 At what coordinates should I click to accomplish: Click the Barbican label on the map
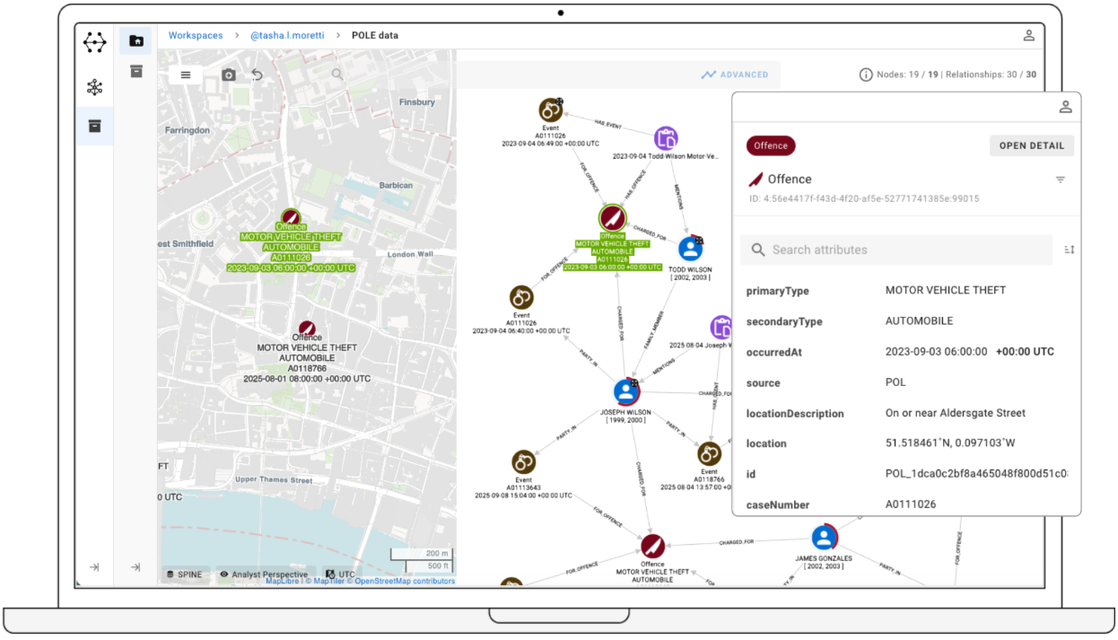pyautogui.click(x=396, y=186)
